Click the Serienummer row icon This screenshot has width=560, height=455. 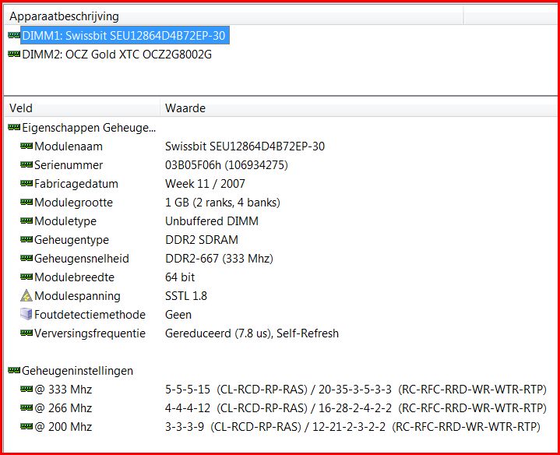[x=26, y=164]
